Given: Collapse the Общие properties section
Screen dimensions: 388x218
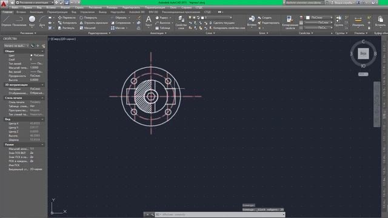Looking at the screenshot, I should 42,51.
